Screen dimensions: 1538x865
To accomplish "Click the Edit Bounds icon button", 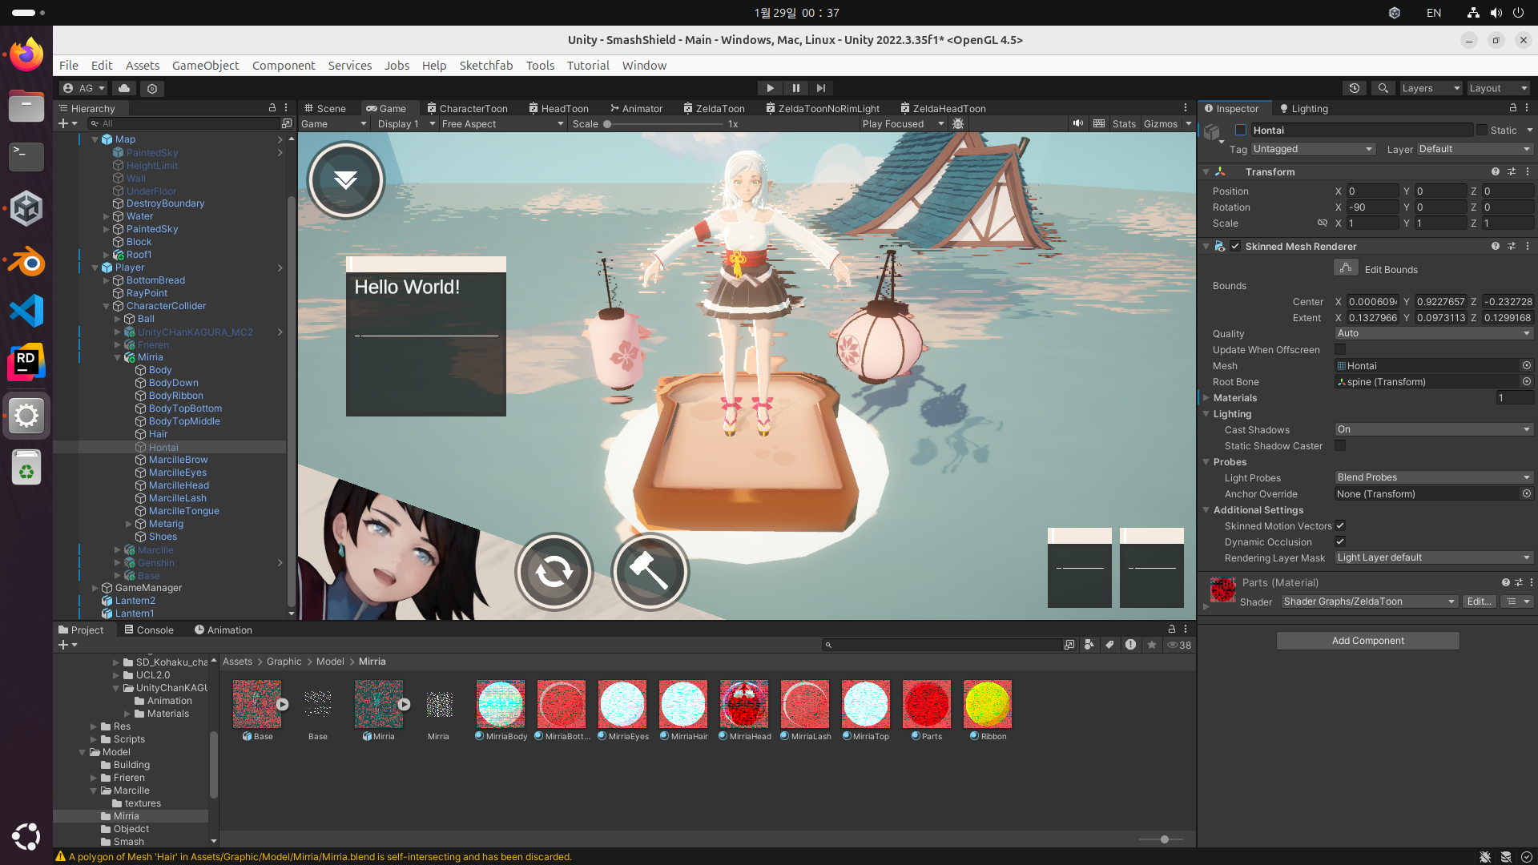I will (1346, 268).
